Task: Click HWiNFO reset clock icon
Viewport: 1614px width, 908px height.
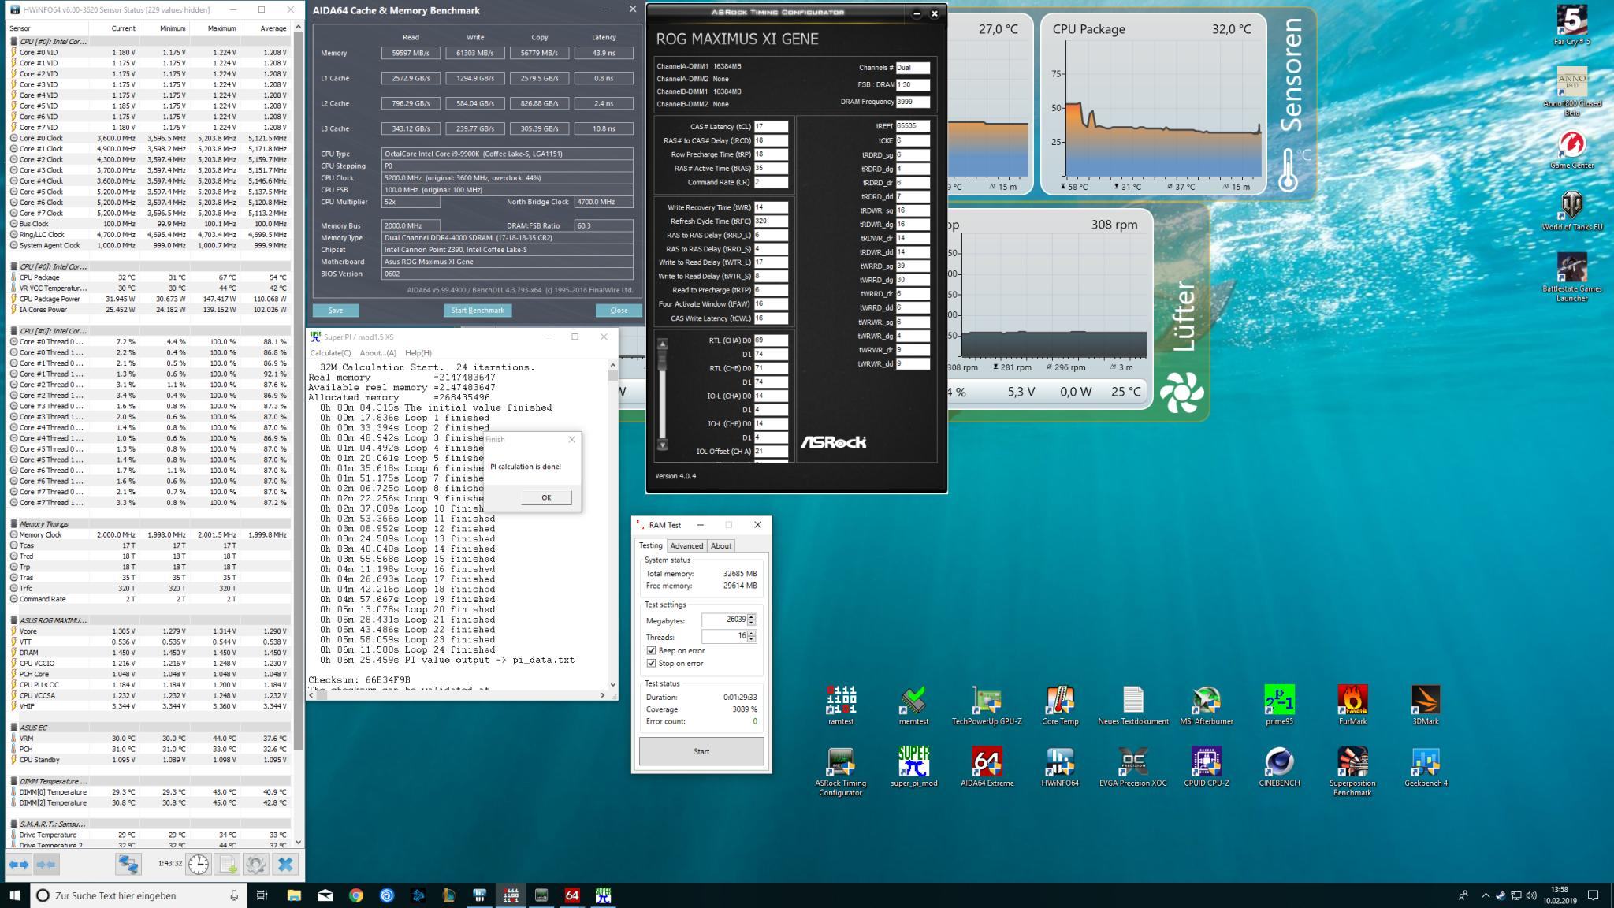Action: tap(199, 865)
